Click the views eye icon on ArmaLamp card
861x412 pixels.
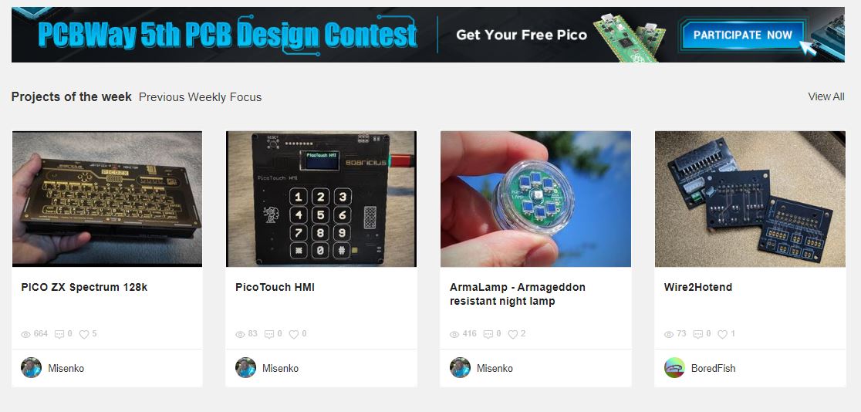pyautogui.click(x=454, y=334)
